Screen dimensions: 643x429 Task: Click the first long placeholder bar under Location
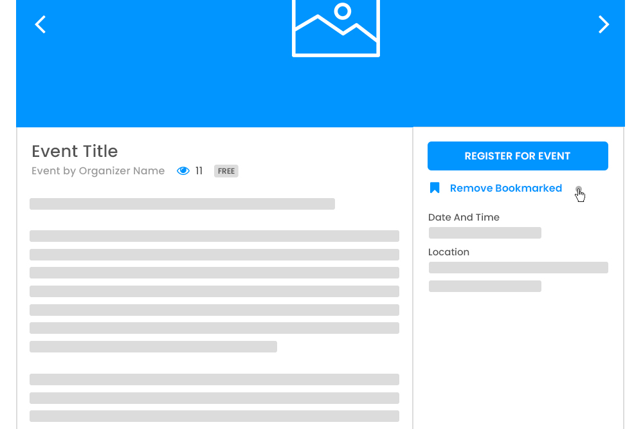coord(518,268)
